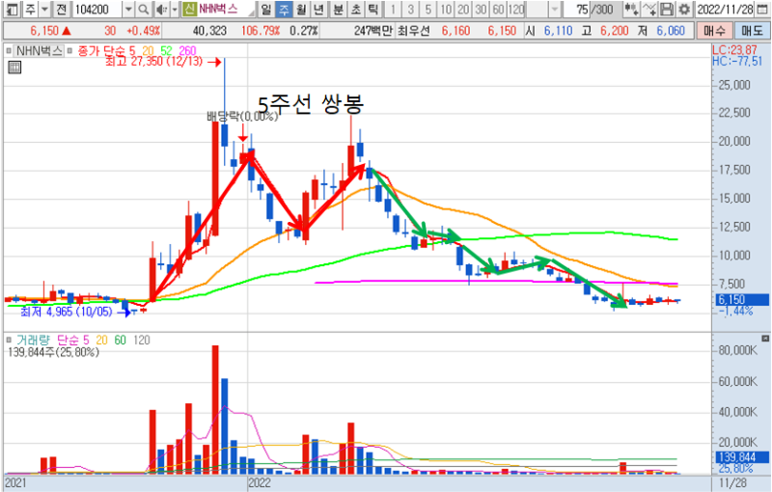Image resolution: width=772 pixels, height=492 pixels.
Task: Click the 매도 sell button
Action: [752, 31]
